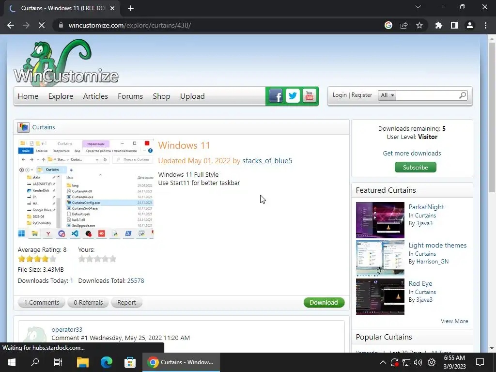Open the volume speaker tray icon

418,362
